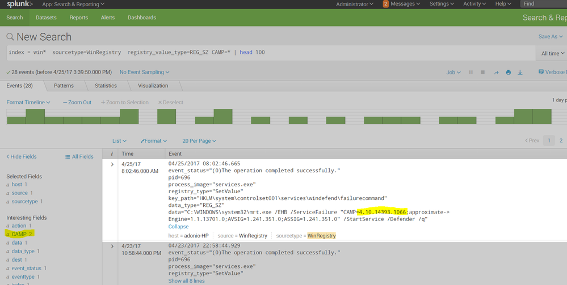Go to the Datasets tab
This screenshot has width=567, height=285.
tap(46, 18)
